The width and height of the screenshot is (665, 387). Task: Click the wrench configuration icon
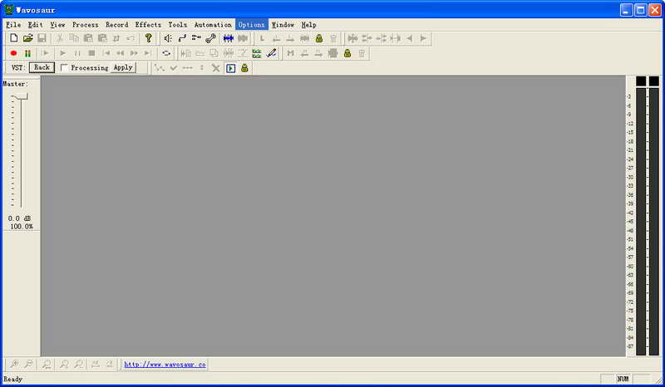210,38
